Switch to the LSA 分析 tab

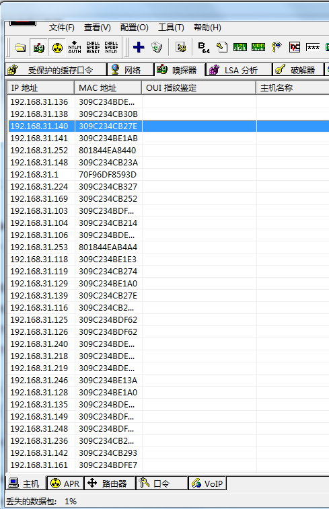click(239, 70)
